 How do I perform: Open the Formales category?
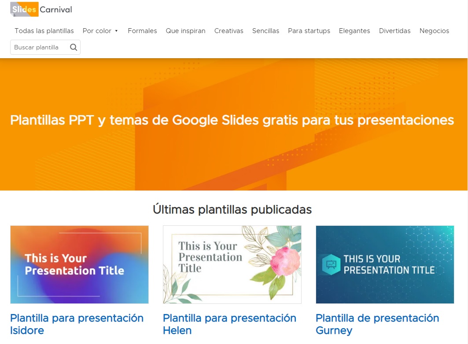pyautogui.click(x=142, y=31)
